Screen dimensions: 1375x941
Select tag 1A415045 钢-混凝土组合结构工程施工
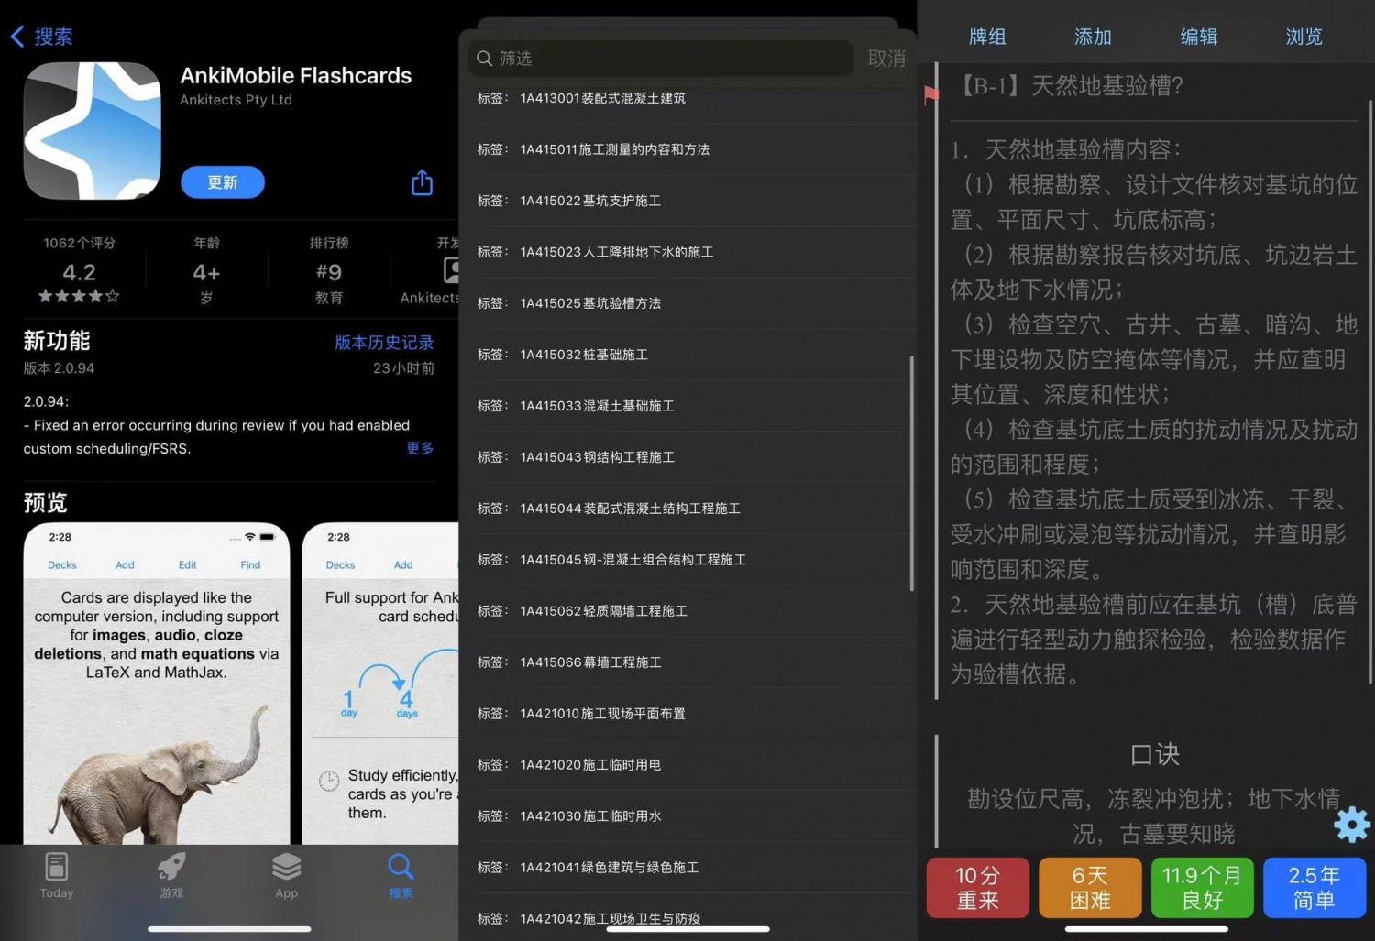tap(687, 560)
